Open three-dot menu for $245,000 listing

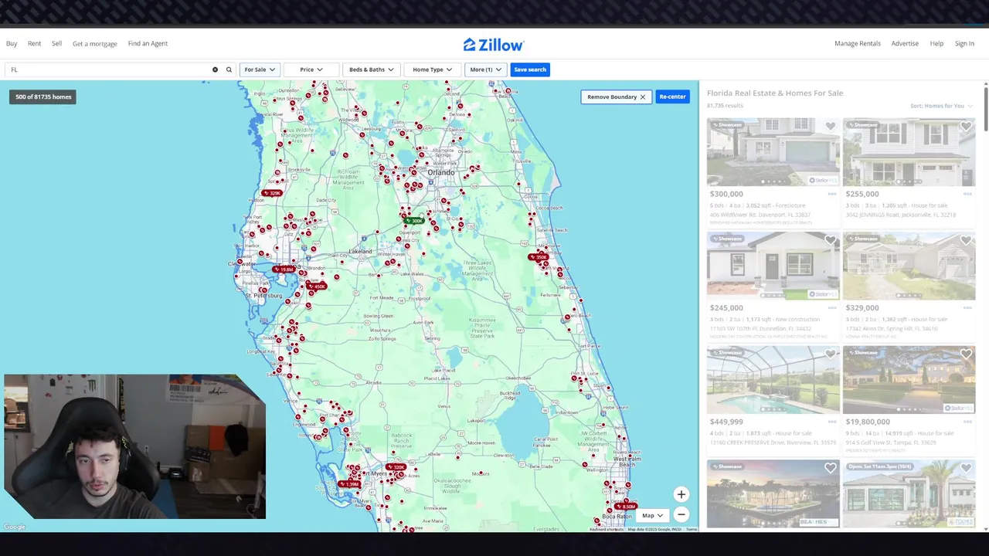point(832,307)
